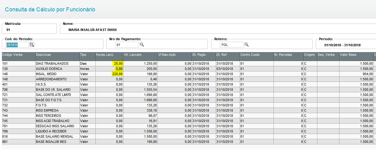Click the magnifier next to Nro de Pagamento
Viewport: 376px width, 149px height.
[142, 45]
